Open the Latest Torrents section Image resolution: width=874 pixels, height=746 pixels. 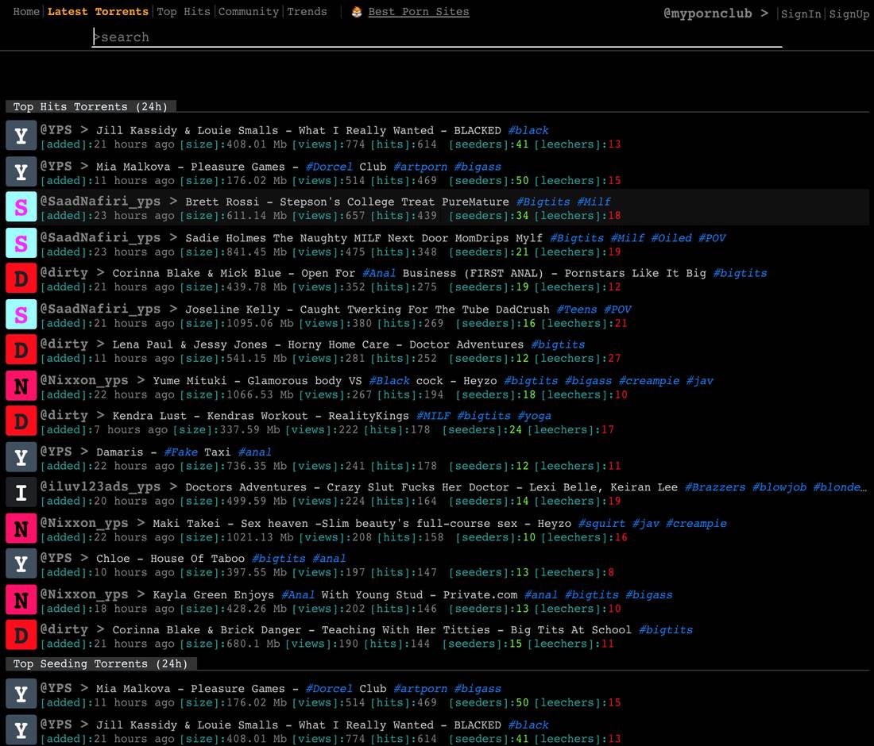coord(98,12)
